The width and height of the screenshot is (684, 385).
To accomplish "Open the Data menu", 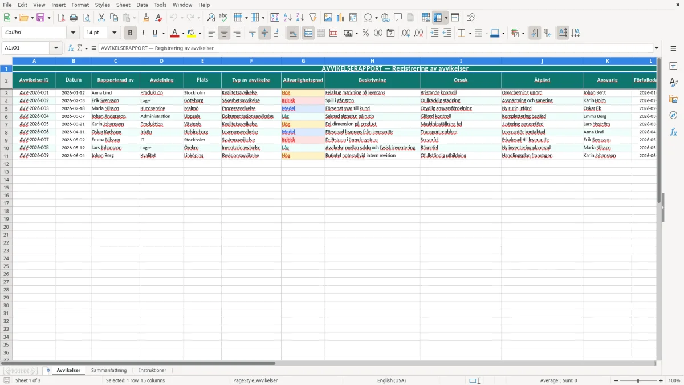I will (142, 5).
